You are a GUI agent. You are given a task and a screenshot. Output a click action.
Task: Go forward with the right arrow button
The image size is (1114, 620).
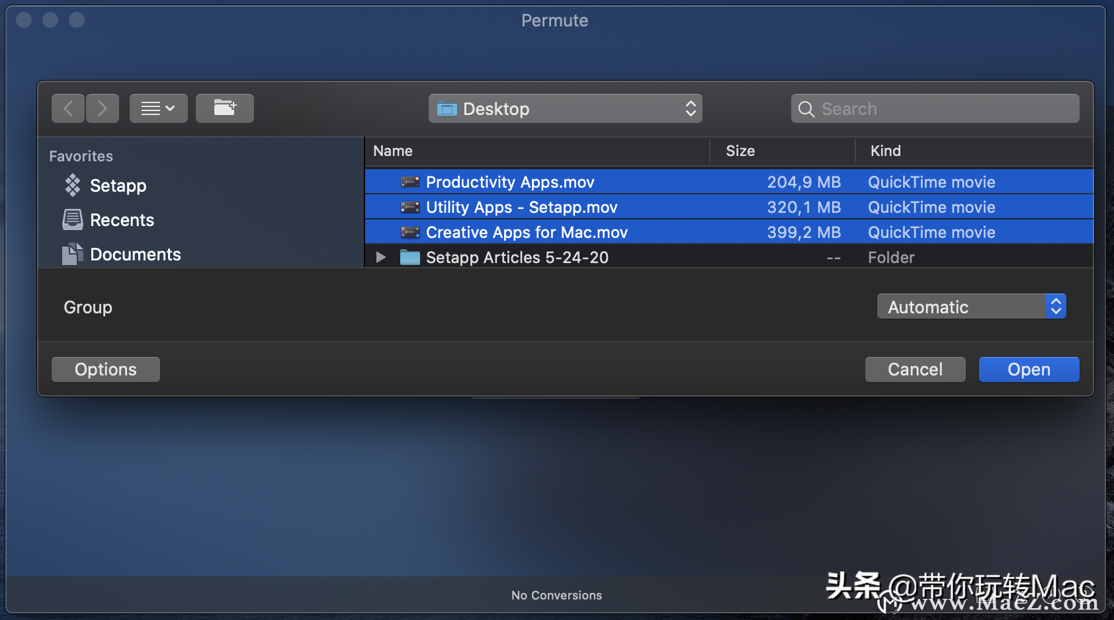coord(103,108)
